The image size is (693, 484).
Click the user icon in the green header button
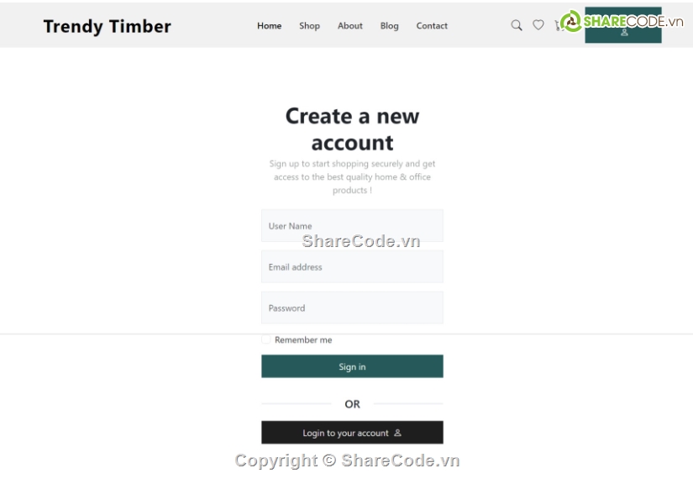(x=624, y=33)
